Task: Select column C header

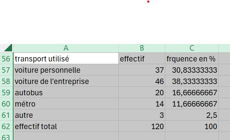Action: pos(192,48)
